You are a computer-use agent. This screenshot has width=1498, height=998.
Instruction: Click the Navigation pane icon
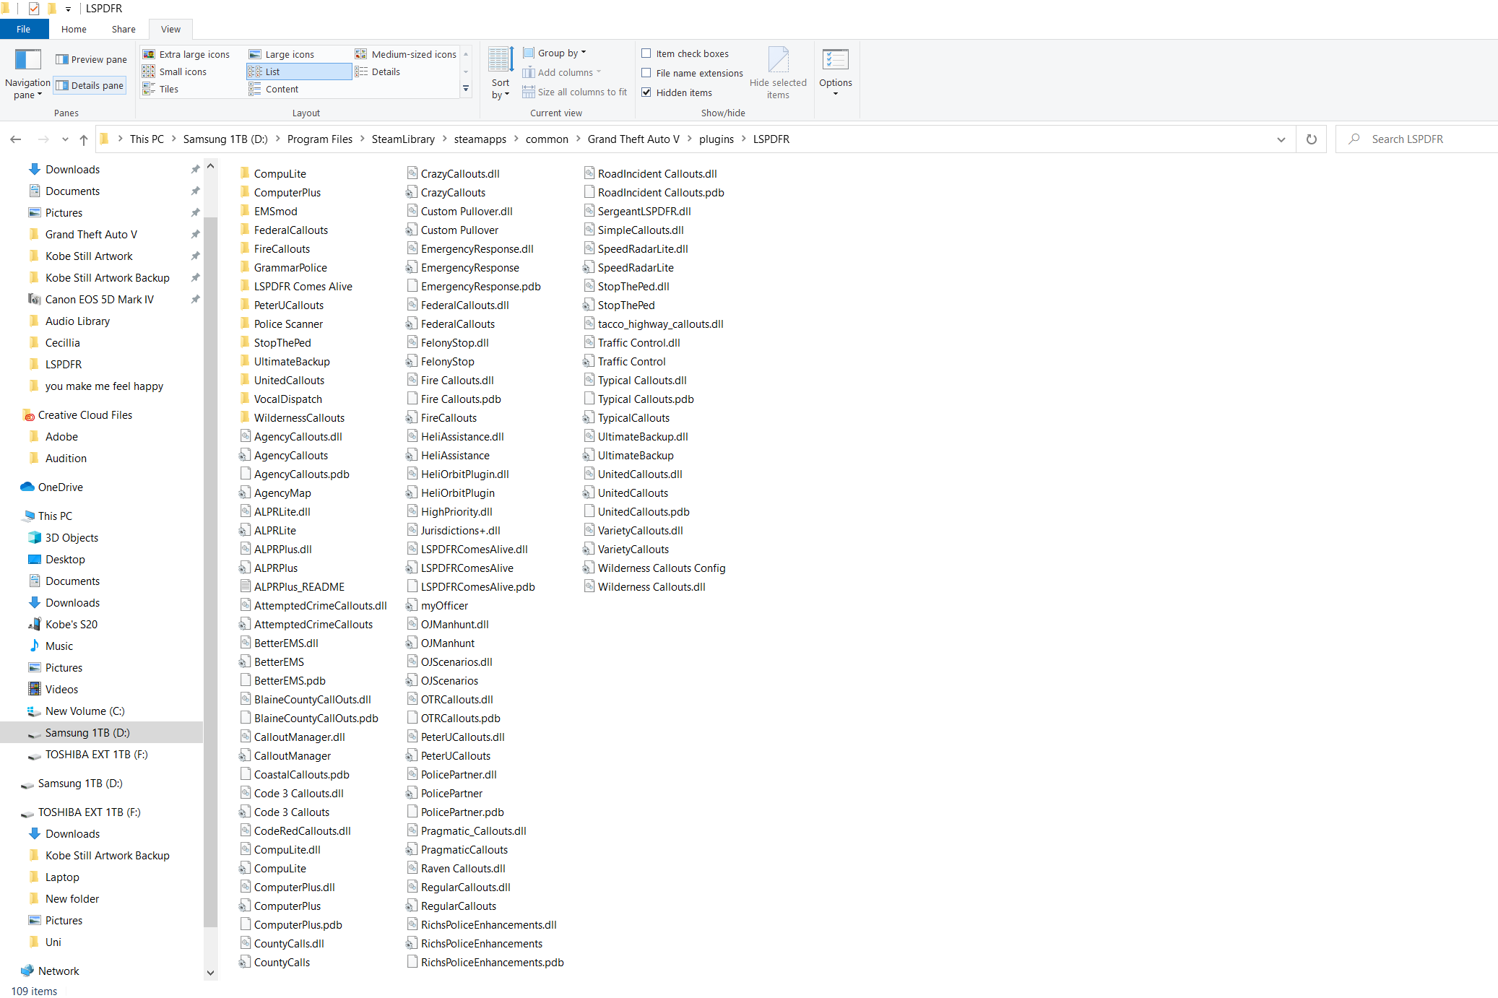27,61
